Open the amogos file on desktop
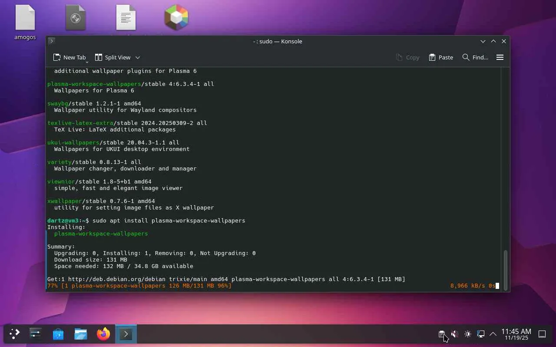 point(25,23)
